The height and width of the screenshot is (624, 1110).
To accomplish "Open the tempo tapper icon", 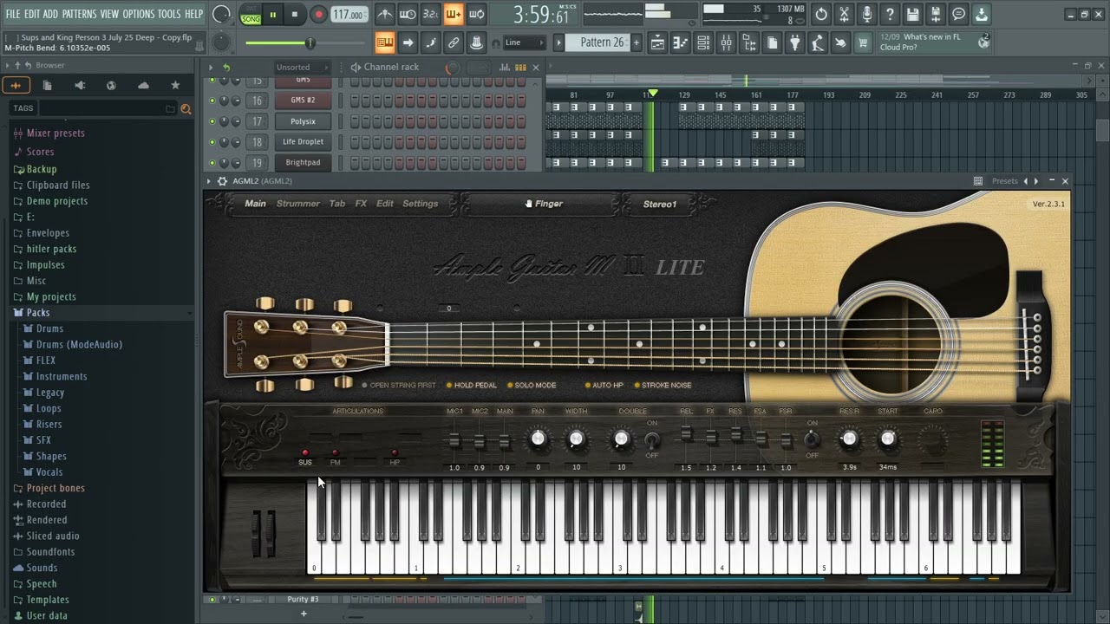I will point(817,42).
